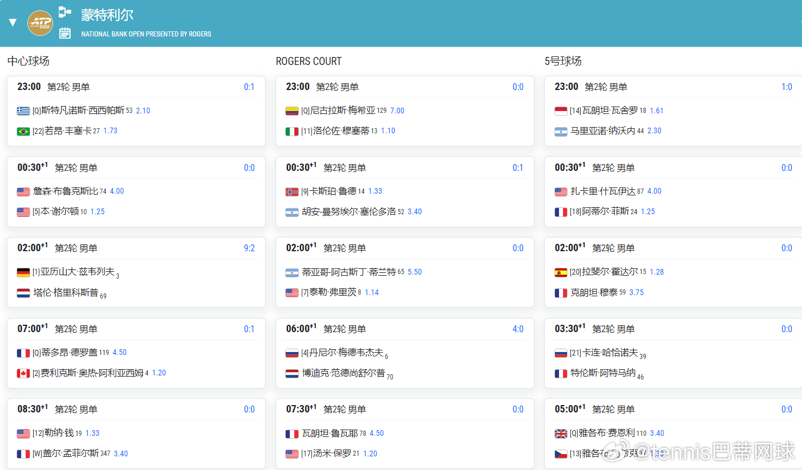802x470 pixels.
Task: Select odds 1.20 for 汤米·保罗
Action: click(x=370, y=454)
